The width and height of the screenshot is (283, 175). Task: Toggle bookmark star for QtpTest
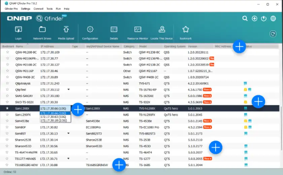point(7,90)
